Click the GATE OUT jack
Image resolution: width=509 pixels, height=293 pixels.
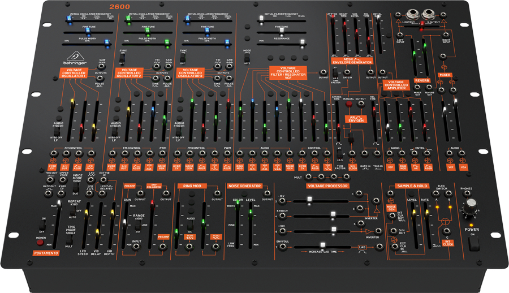click(49, 193)
